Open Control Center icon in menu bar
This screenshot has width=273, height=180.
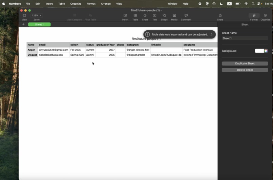click(x=259, y=4)
